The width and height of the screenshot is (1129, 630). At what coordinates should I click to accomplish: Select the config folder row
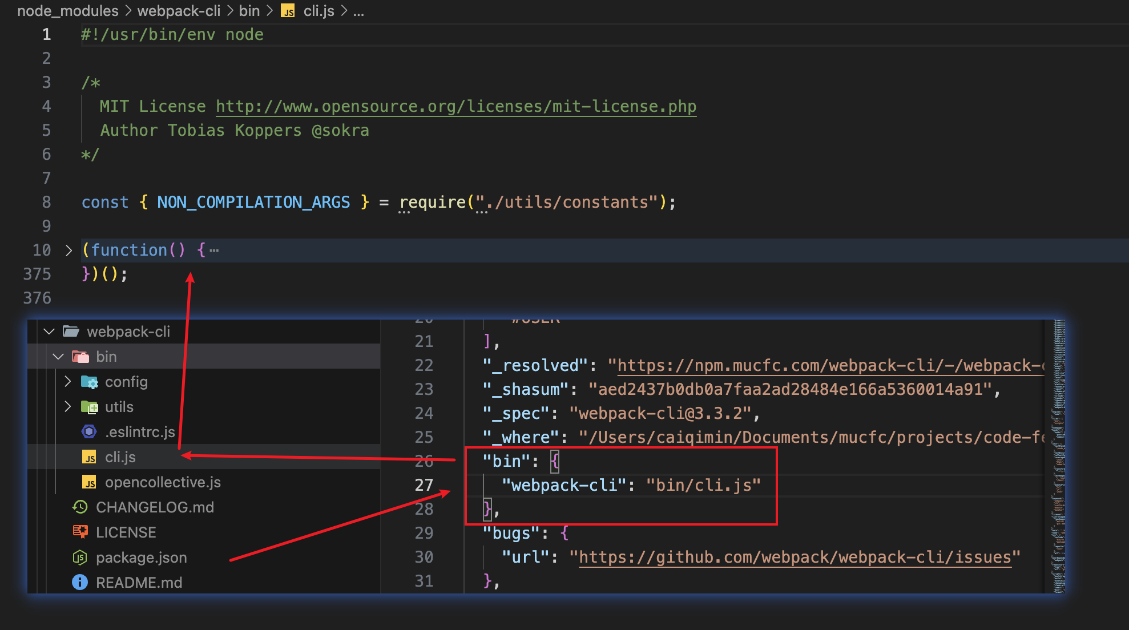204,382
